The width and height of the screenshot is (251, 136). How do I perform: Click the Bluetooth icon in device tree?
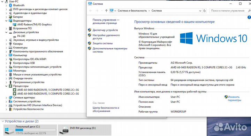[x=10, y=5]
